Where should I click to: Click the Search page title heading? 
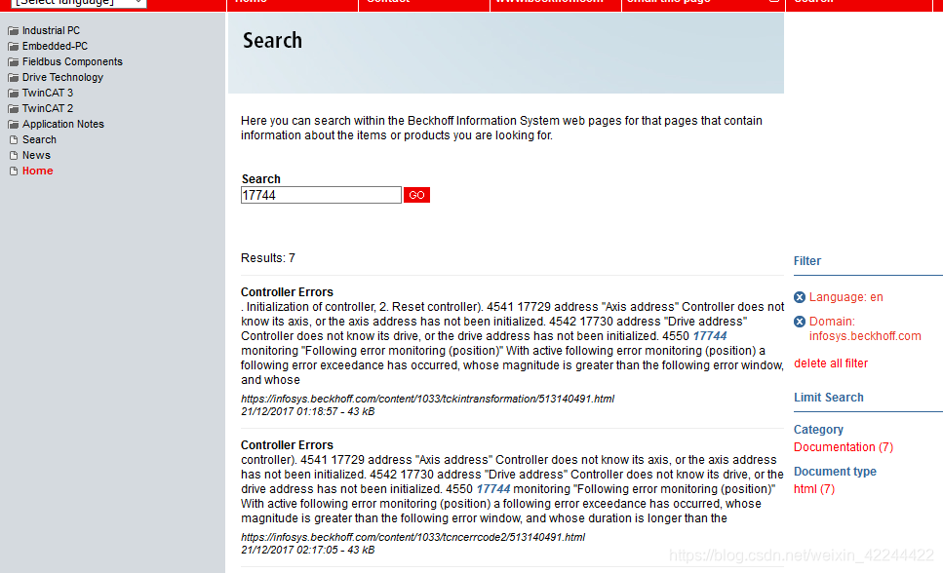pyautogui.click(x=272, y=40)
